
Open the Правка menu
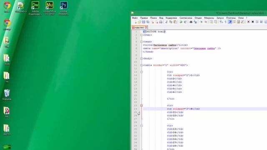[x=144, y=18]
